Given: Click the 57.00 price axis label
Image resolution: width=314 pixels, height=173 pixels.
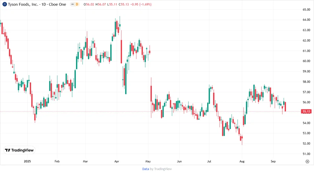Looking at the screenshot, I should point(306,92).
